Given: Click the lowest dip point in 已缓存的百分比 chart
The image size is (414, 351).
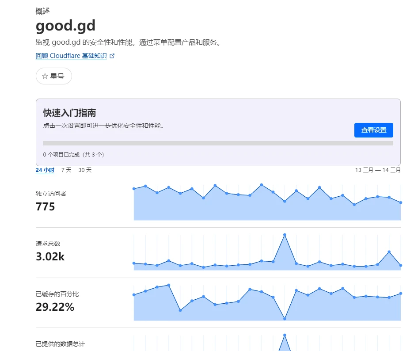Looking at the screenshot, I should [x=285, y=318].
